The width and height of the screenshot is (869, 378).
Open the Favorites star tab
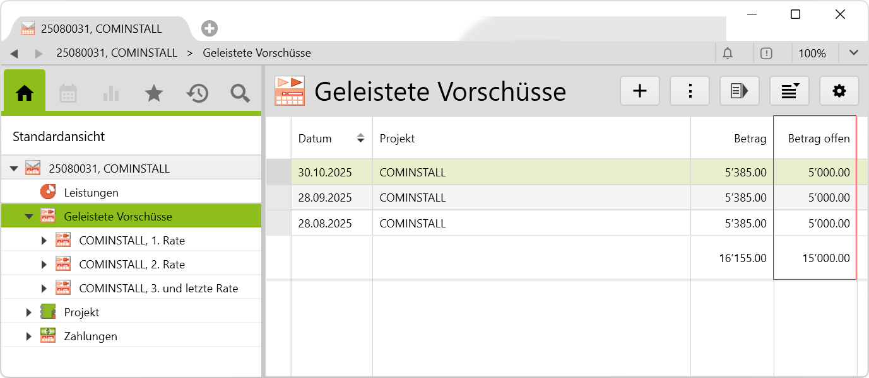[x=154, y=93]
